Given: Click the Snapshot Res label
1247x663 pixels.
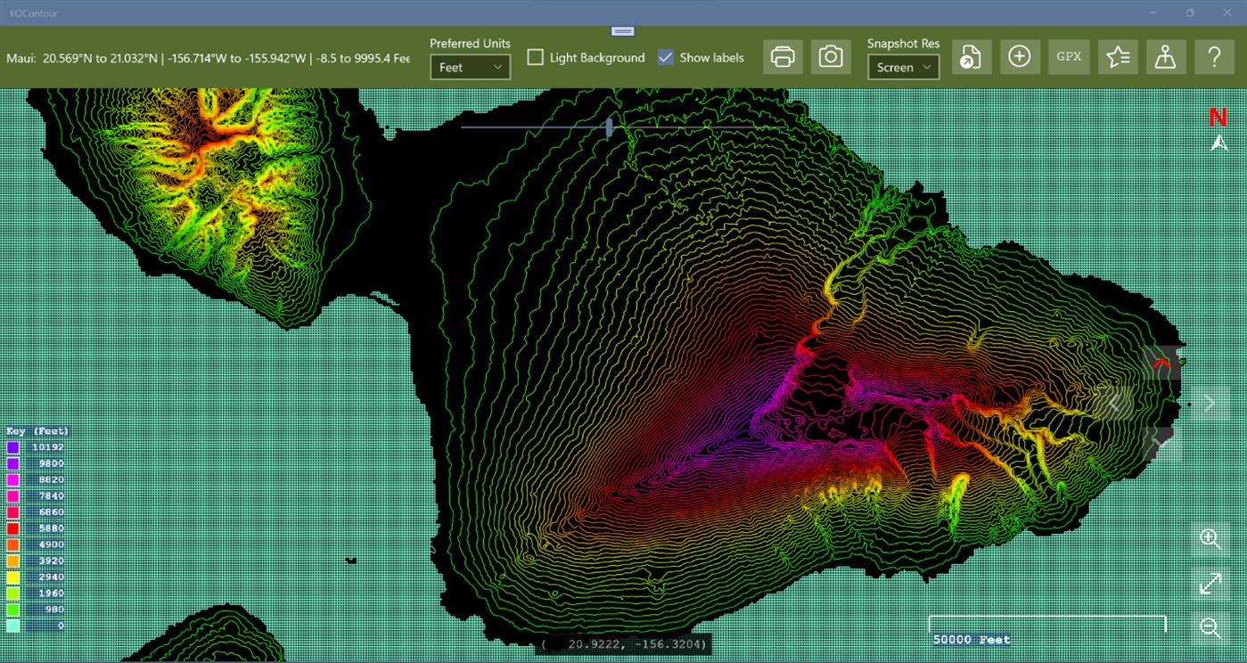Looking at the screenshot, I should pos(903,43).
